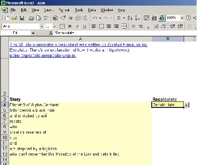Open the redo history dropdown arrow
Viewport: 197px width, 165px height.
click(111, 18)
